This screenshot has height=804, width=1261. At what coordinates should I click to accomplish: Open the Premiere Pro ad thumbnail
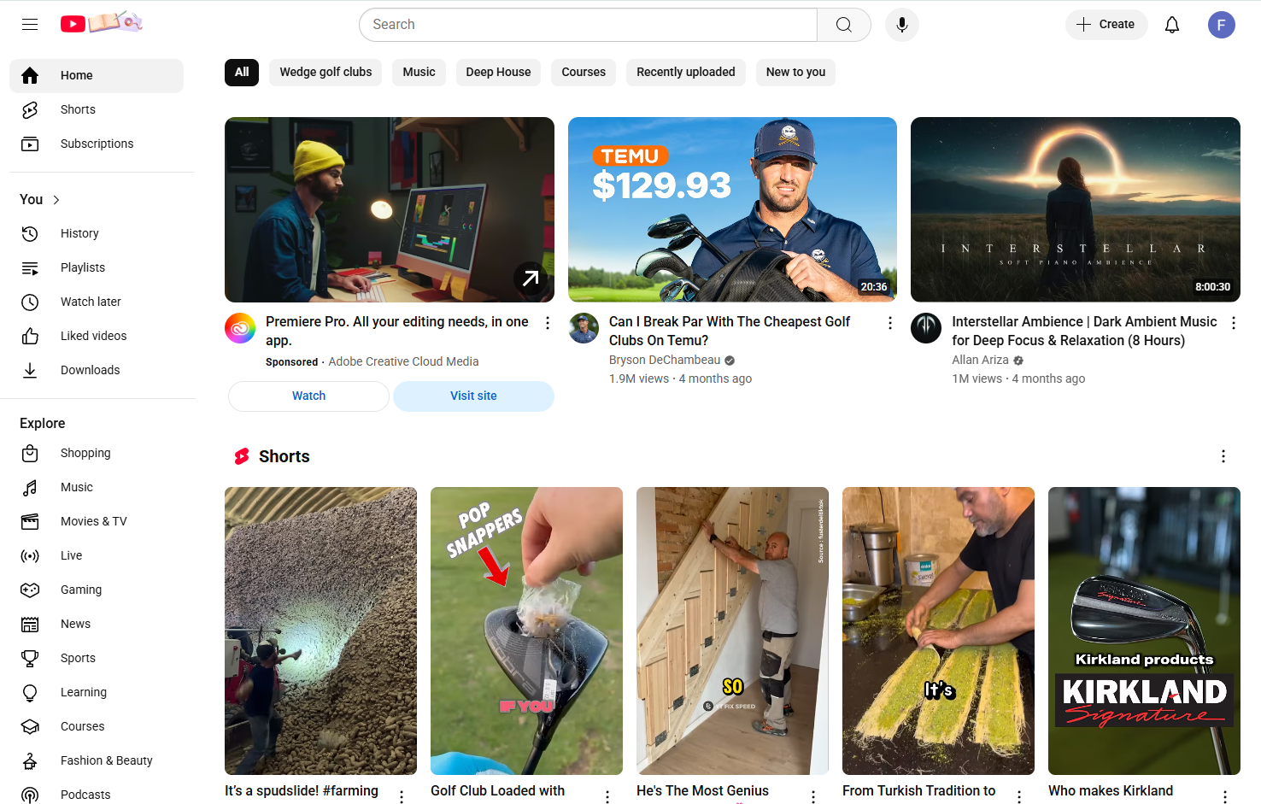(390, 209)
